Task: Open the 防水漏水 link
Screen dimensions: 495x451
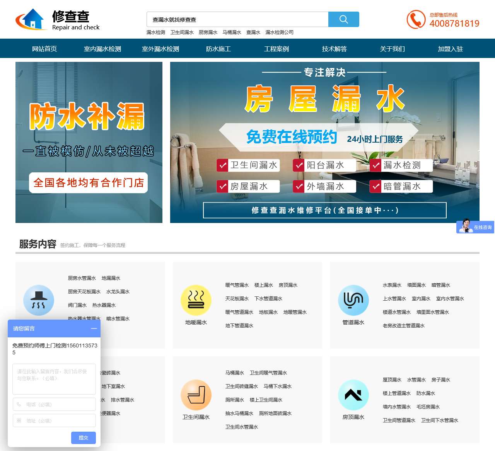Action: (426, 393)
